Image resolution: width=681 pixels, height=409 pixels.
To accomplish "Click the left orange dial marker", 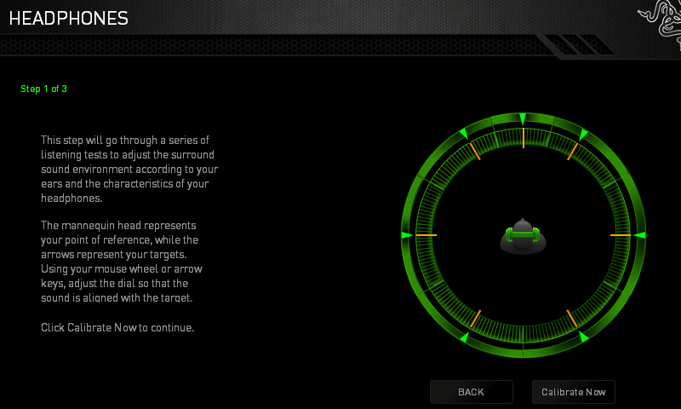I will point(426,235).
